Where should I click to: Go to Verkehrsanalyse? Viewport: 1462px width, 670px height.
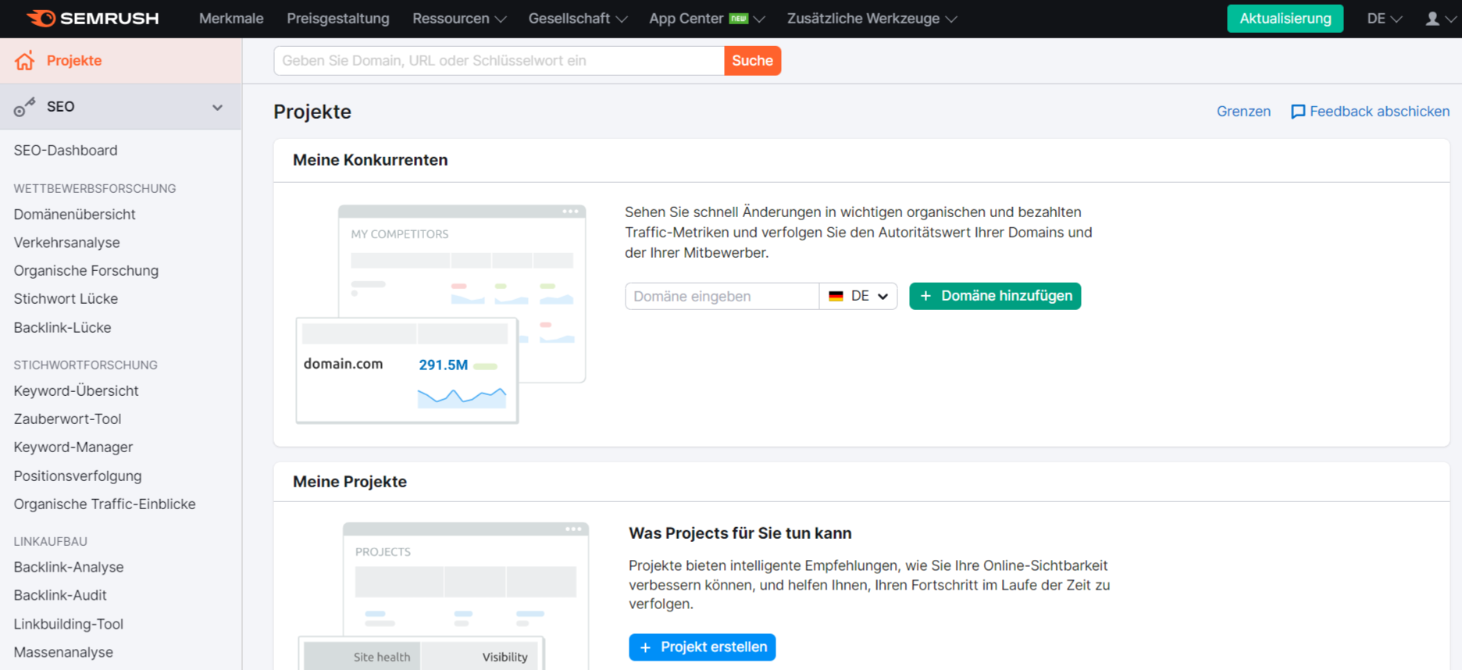66,243
